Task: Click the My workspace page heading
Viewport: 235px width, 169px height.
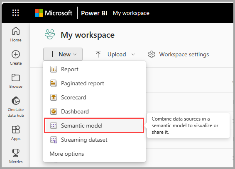Action: coord(88,35)
